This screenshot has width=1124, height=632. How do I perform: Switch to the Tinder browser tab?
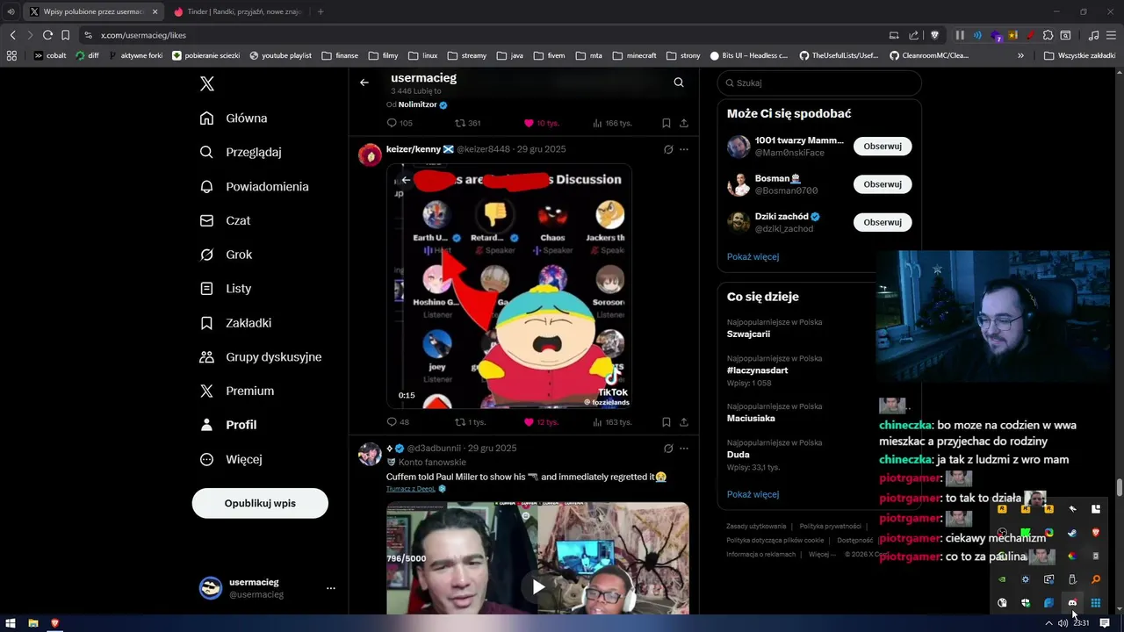238,11
